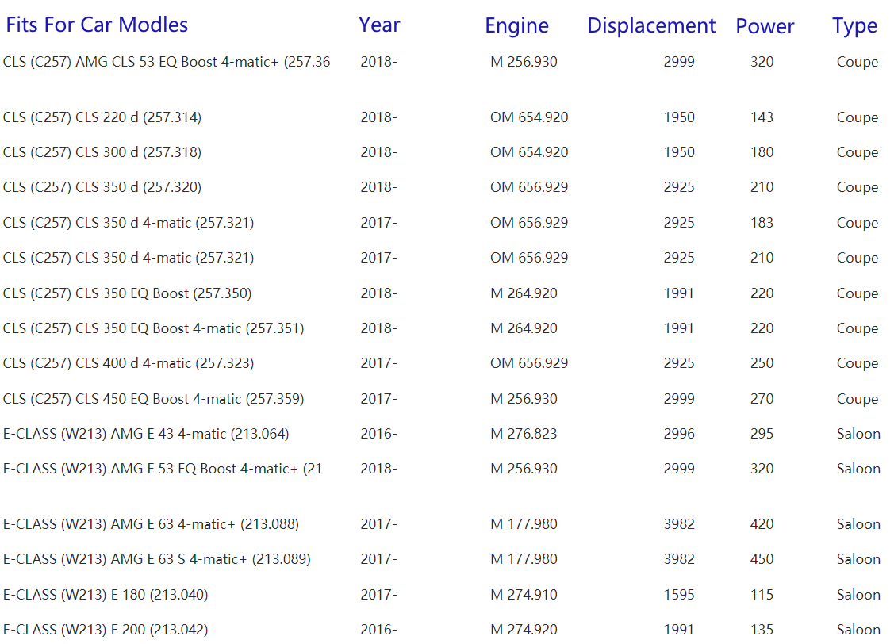This screenshot has height=644, width=894.
Task: Click the E 200 (213.042) model
Action: [106, 630]
